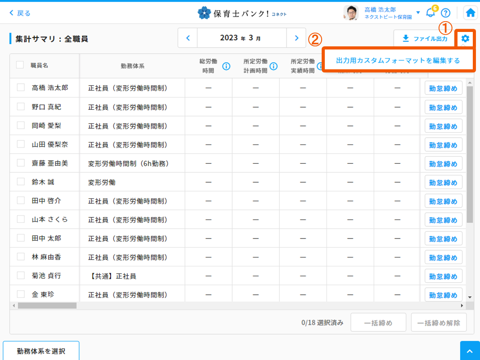Open the settings gear icon

(465, 39)
